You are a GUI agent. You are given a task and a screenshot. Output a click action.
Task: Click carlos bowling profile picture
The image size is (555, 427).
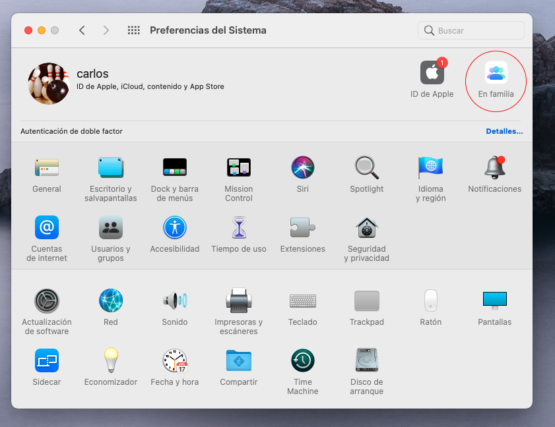tap(49, 84)
